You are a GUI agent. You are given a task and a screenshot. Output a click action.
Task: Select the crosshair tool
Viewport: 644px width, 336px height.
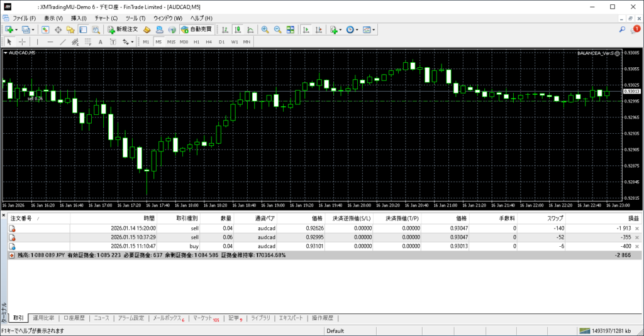[x=23, y=41]
